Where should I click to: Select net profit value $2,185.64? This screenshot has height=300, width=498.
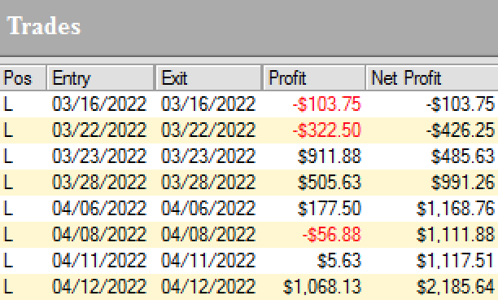[456, 287]
